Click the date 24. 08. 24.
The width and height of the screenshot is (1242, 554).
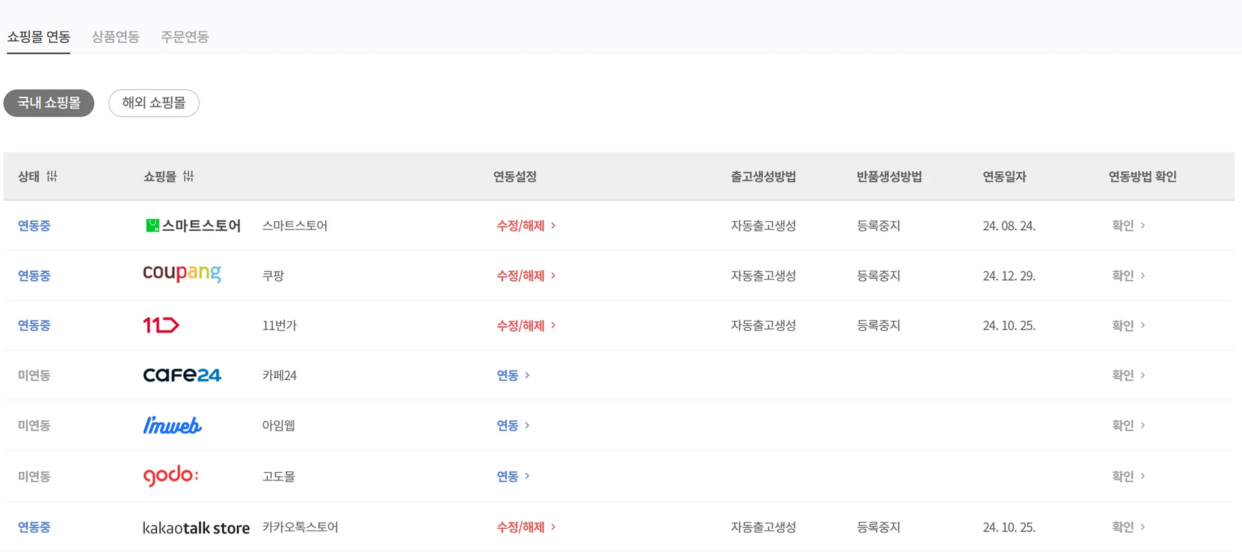point(1009,226)
